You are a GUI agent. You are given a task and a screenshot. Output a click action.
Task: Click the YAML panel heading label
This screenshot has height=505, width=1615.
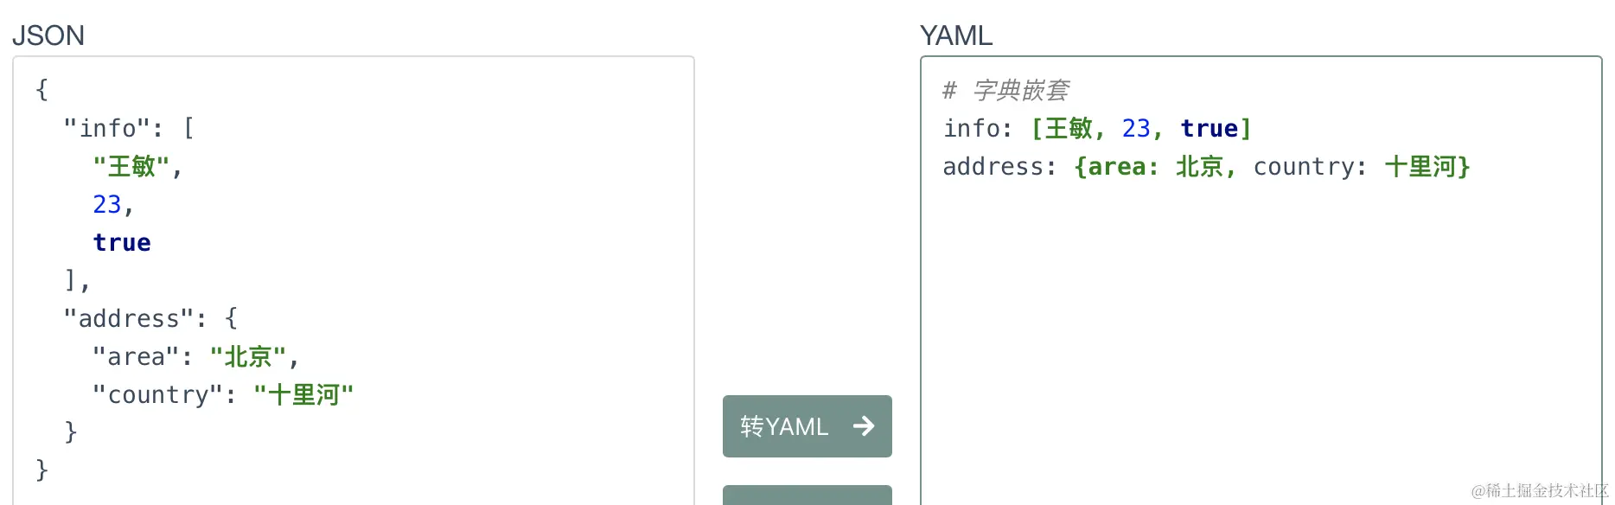point(956,35)
